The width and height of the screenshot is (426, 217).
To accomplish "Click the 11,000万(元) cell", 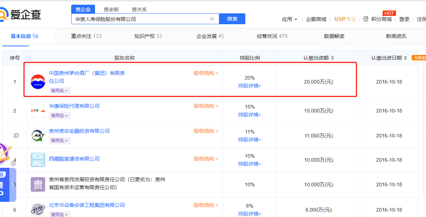I will pos(318,136).
